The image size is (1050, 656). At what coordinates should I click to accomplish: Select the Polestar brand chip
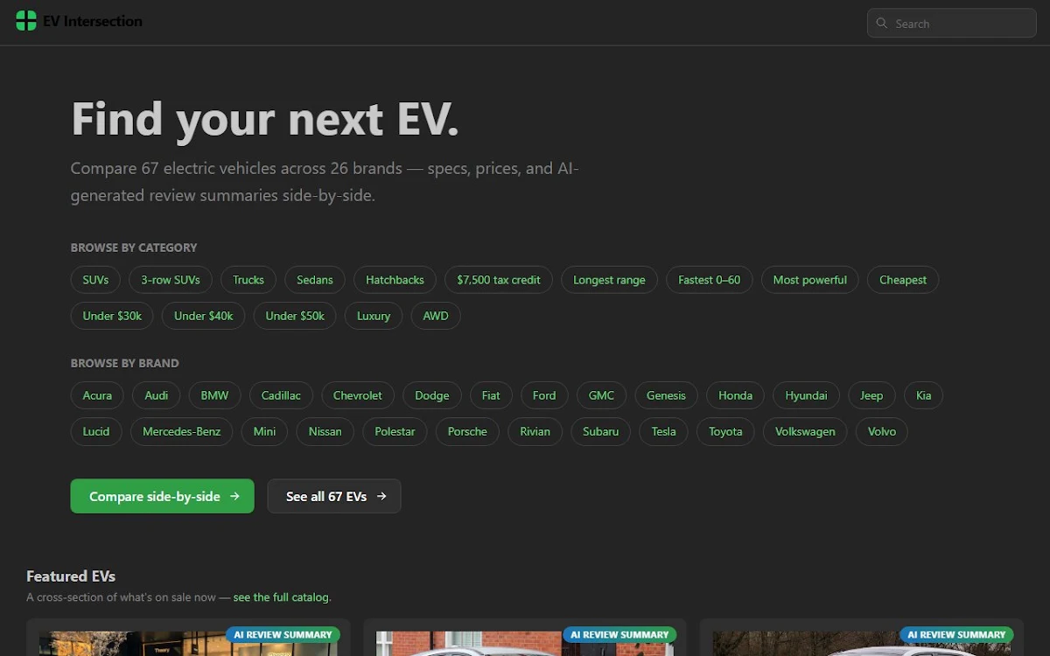395,431
